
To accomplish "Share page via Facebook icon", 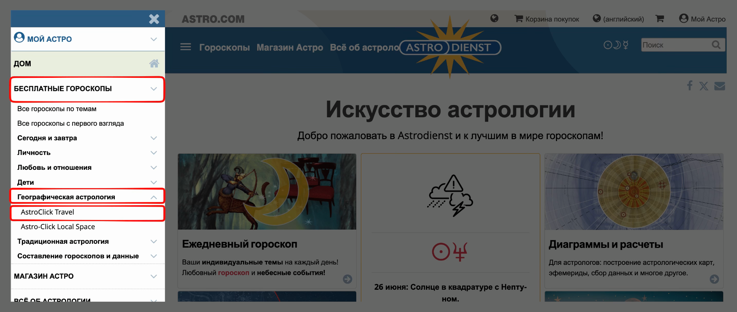I will tap(690, 85).
